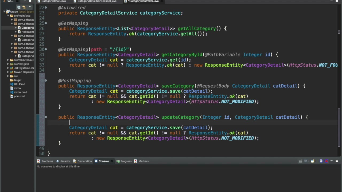This screenshot has width=342, height=192.
Task: Open the Progress view tab
Action: 124,161
